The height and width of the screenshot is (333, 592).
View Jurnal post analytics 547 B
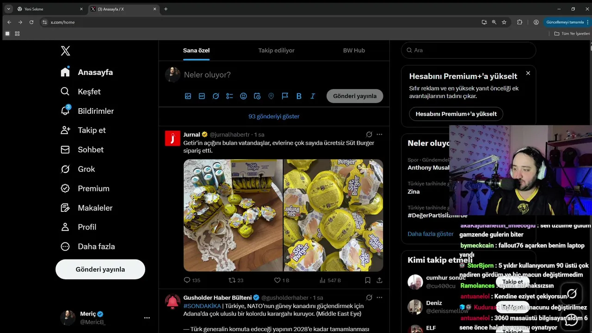click(x=330, y=280)
